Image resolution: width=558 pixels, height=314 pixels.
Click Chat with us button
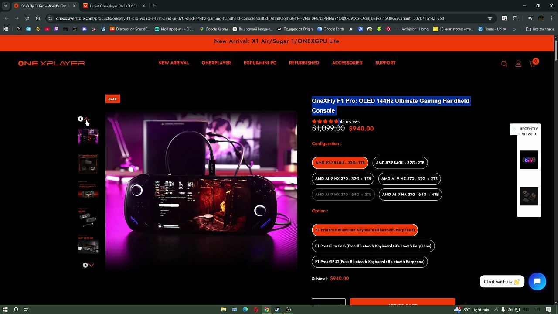(502, 282)
